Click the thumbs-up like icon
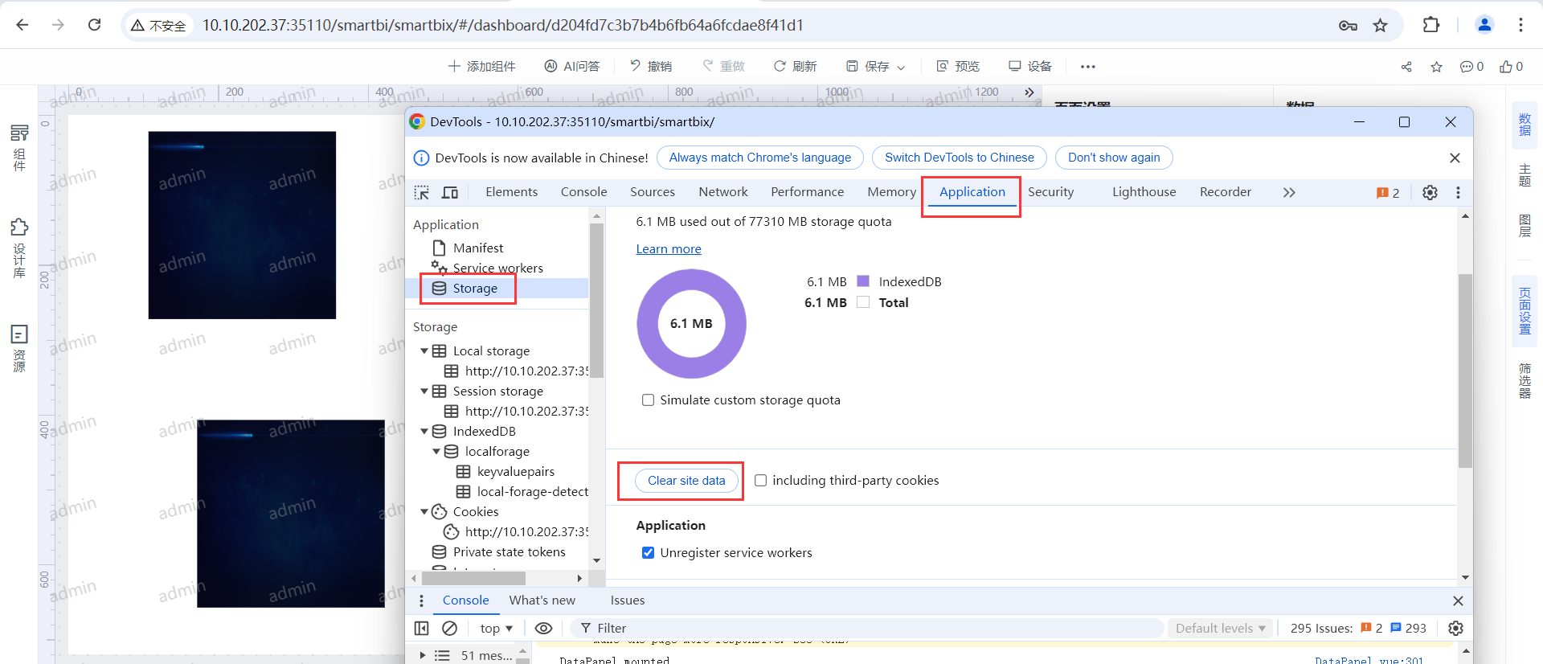The image size is (1543, 664). pos(1506,67)
